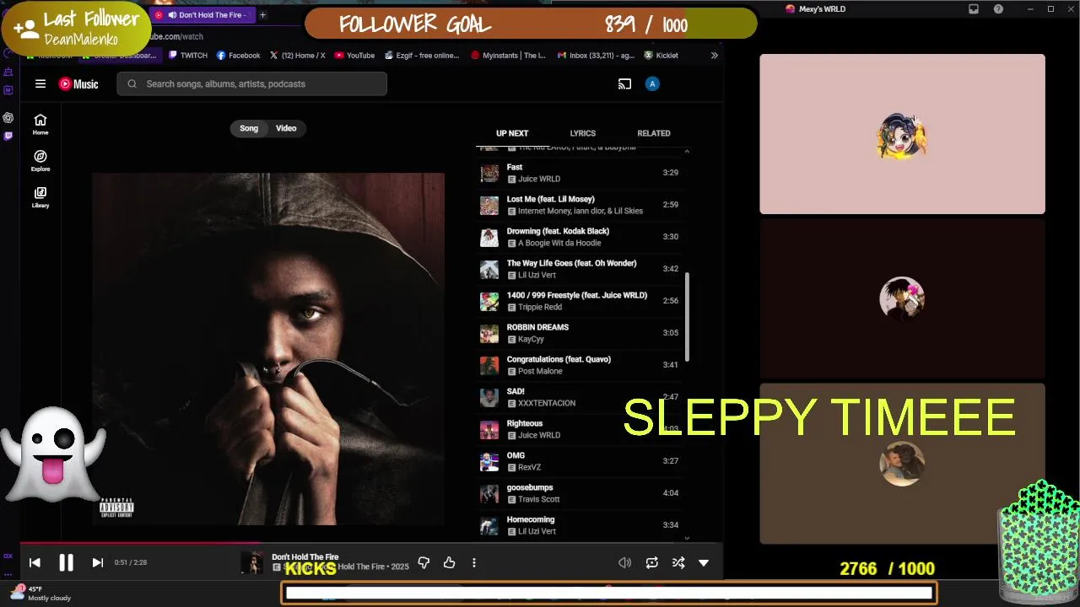
Task: Select the Don't Hold The Fire browser tab
Action: pyautogui.click(x=204, y=15)
